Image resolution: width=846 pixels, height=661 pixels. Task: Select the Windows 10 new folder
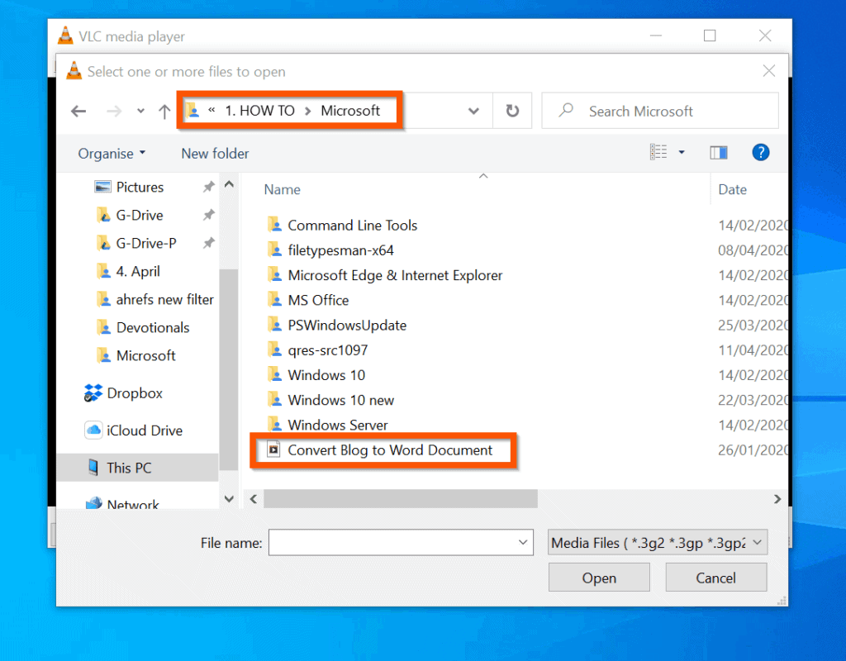tap(341, 400)
